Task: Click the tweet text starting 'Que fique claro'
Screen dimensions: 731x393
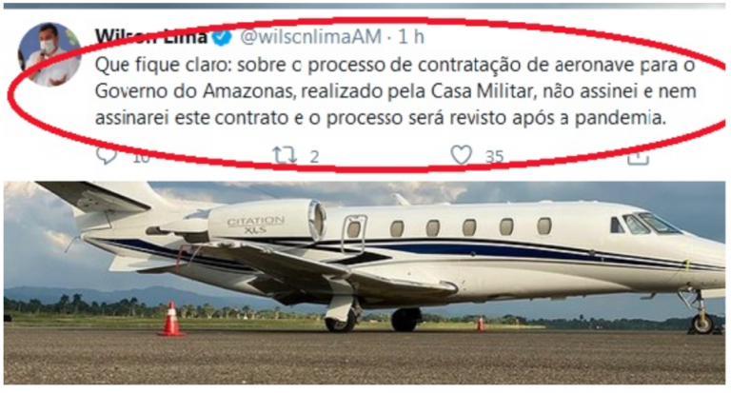Action: click(x=395, y=91)
